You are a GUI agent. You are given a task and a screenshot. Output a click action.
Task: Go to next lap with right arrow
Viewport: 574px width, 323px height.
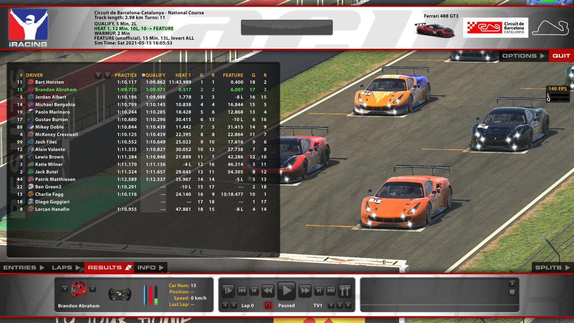point(234,305)
